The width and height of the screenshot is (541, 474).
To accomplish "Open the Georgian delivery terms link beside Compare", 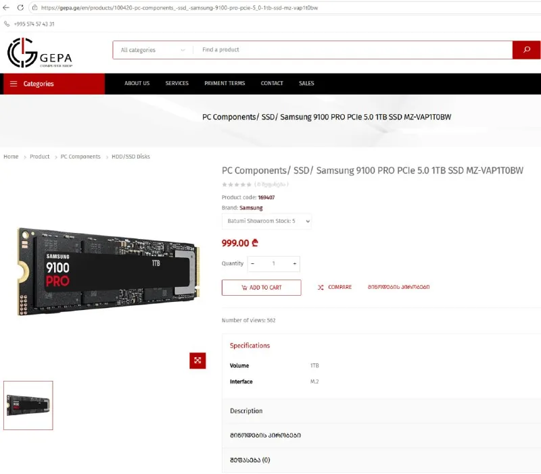I will tap(398, 287).
